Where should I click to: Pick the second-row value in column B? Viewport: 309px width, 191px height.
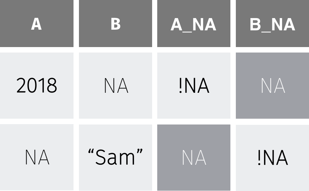(x=115, y=157)
